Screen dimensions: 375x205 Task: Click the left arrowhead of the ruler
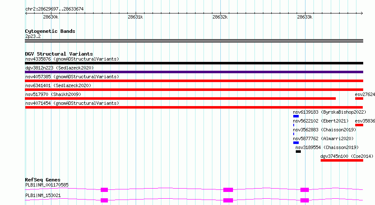(x=26, y=13)
